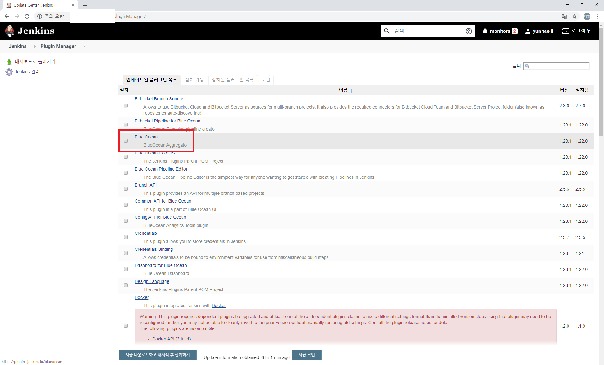Open the Bitbucket Branch Source link
Image resolution: width=604 pixels, height=365 pixels.
point(159,99)
